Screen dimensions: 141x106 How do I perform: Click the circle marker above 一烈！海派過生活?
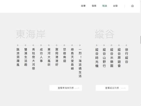click(x=80, y=45)
